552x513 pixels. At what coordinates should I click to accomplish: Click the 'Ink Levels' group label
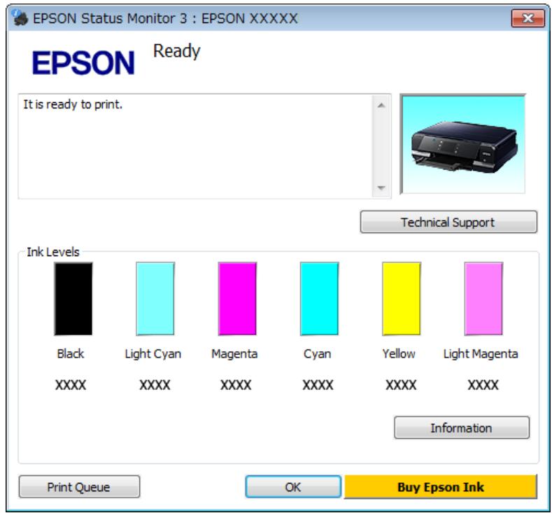point(53,252)
